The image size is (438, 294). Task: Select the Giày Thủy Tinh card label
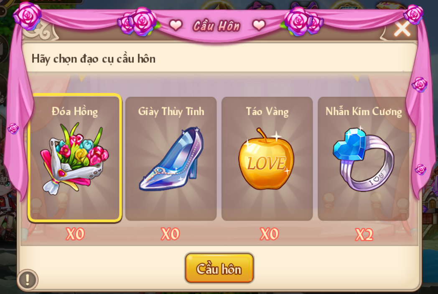[x=171, y=111]
